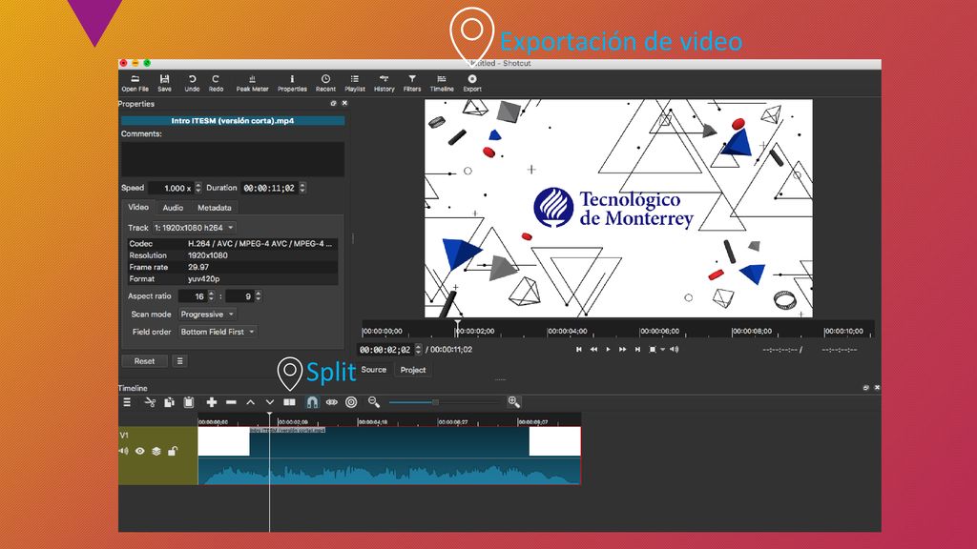
Task: Open the Recent files panel
Action: [x=325, y=84]
